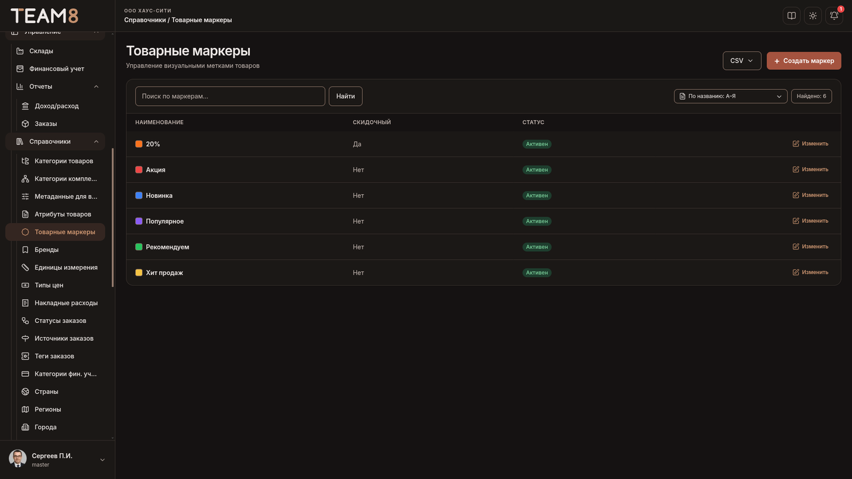Go to Доход/расход report

[x=58, y=106]
